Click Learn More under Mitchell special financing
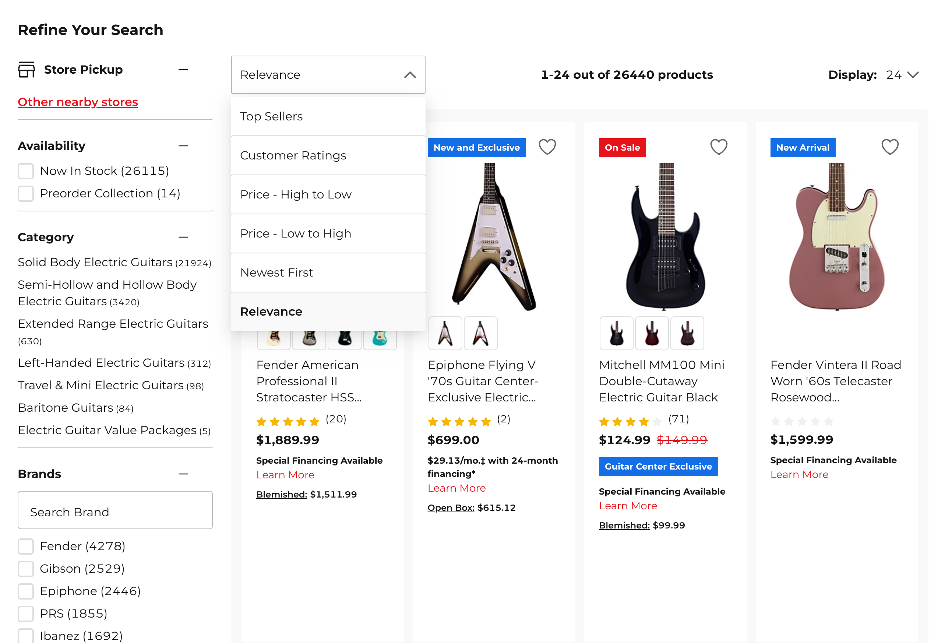The height and width of the screenshot is (643, 945). [628, 506]
